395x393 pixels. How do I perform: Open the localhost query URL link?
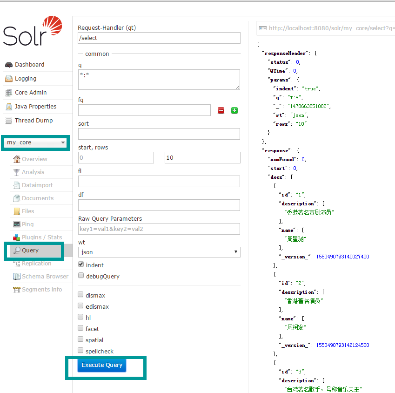click(331, 28)
